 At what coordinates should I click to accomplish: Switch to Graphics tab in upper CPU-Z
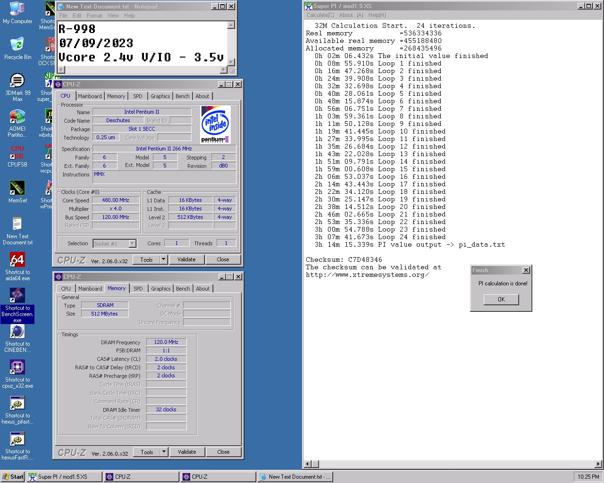point(160,96)
